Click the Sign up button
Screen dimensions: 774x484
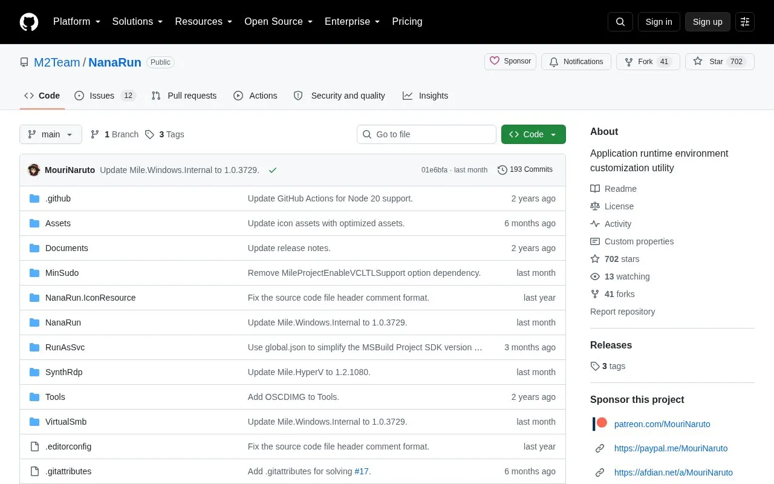click(x=707, y=22)
